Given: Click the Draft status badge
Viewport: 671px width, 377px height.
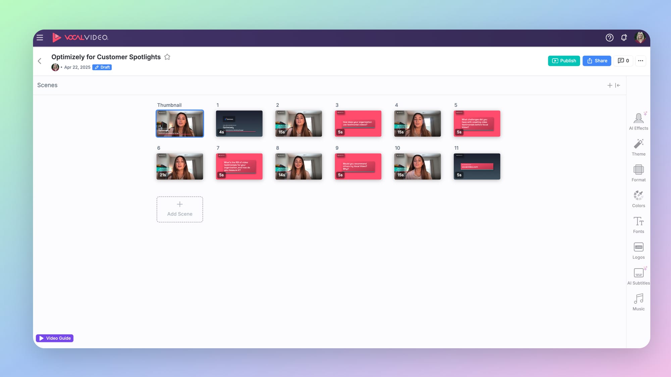Looking at the screenshot, I should tap(102, 67).
